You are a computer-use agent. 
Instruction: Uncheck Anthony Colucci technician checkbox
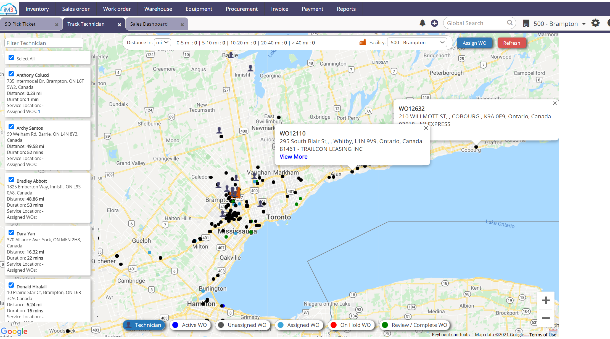tap(11, 74)
